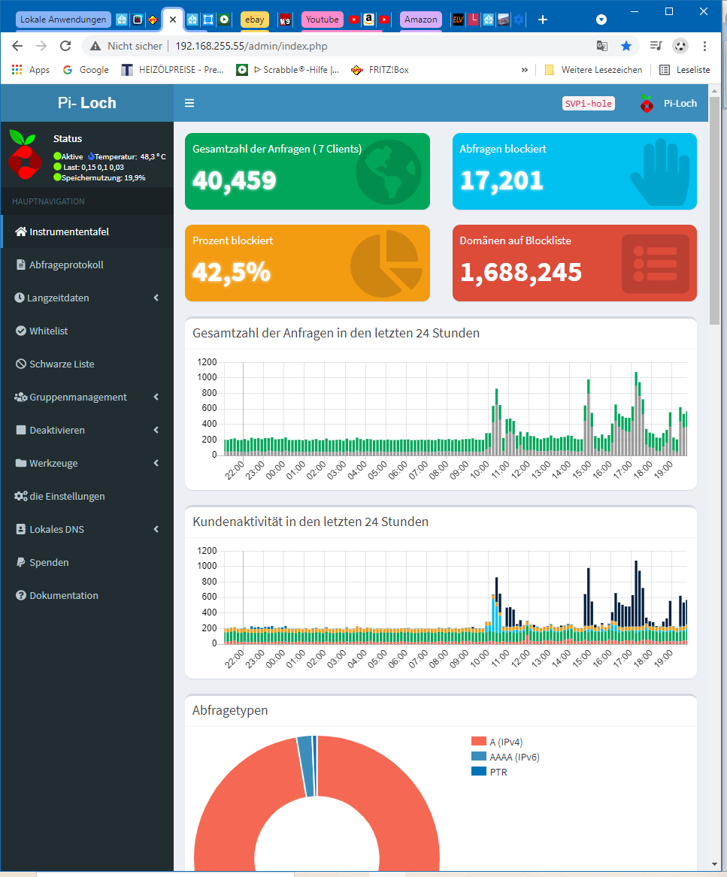The width and height of the screenshot is (727, 877).
Task: Click the checkmark icon beside Whitelist
Action: point(21,331)
